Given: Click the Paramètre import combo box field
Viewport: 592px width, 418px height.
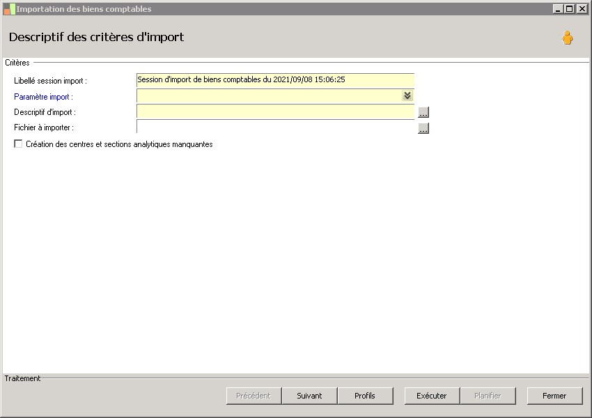Looking at the screenshot, I should pyautogui.click(x=275, y=96).
